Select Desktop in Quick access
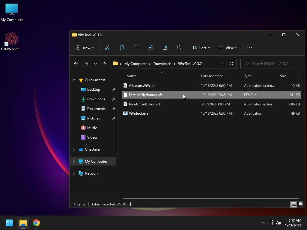307x230 pixels. (94, 90)
